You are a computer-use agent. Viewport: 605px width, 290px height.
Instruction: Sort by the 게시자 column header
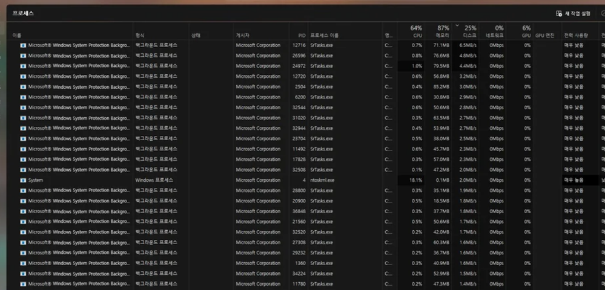coord(243,36)
